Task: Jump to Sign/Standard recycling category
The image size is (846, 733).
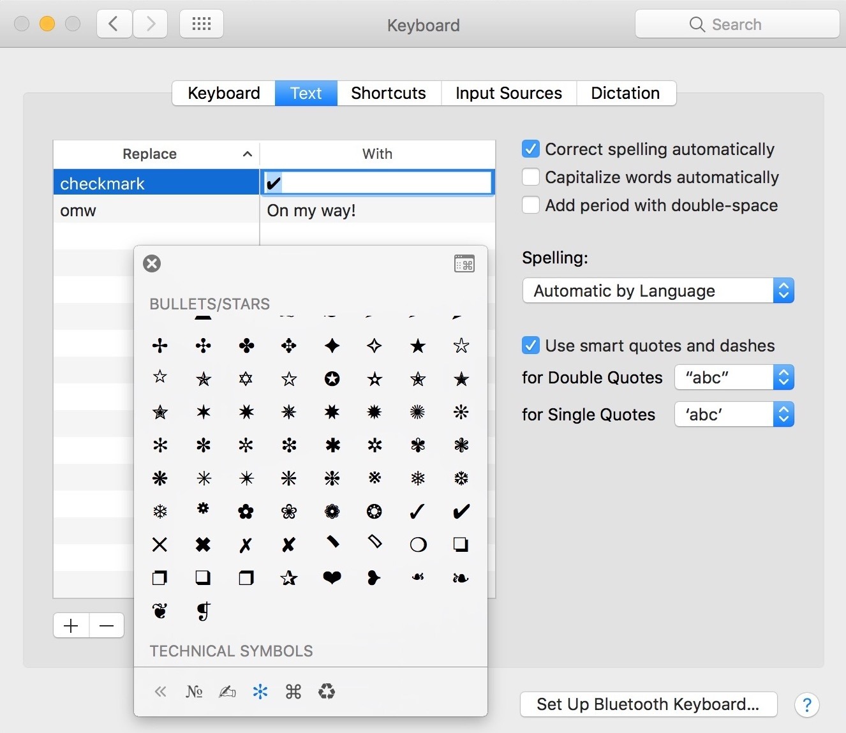Action: (327, 692)
